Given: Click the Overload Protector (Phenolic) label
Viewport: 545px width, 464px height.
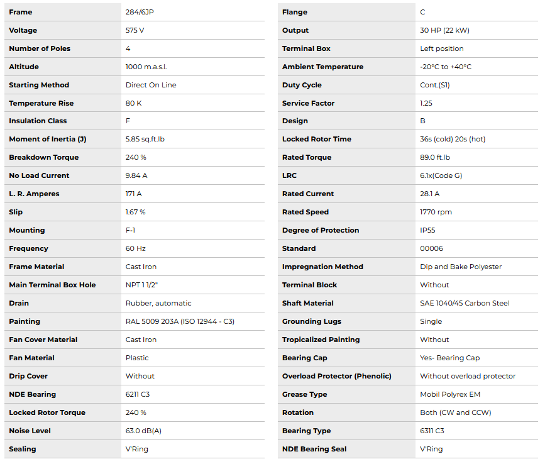Looking at the screenshot, I should 337,376.
